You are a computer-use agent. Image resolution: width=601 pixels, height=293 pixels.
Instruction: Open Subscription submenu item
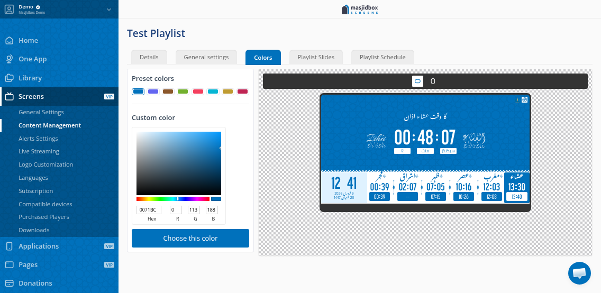(35, 191)
